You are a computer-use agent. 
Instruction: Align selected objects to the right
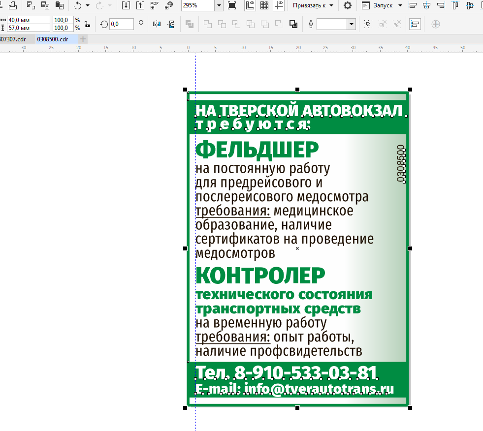[x=441, y=5]
